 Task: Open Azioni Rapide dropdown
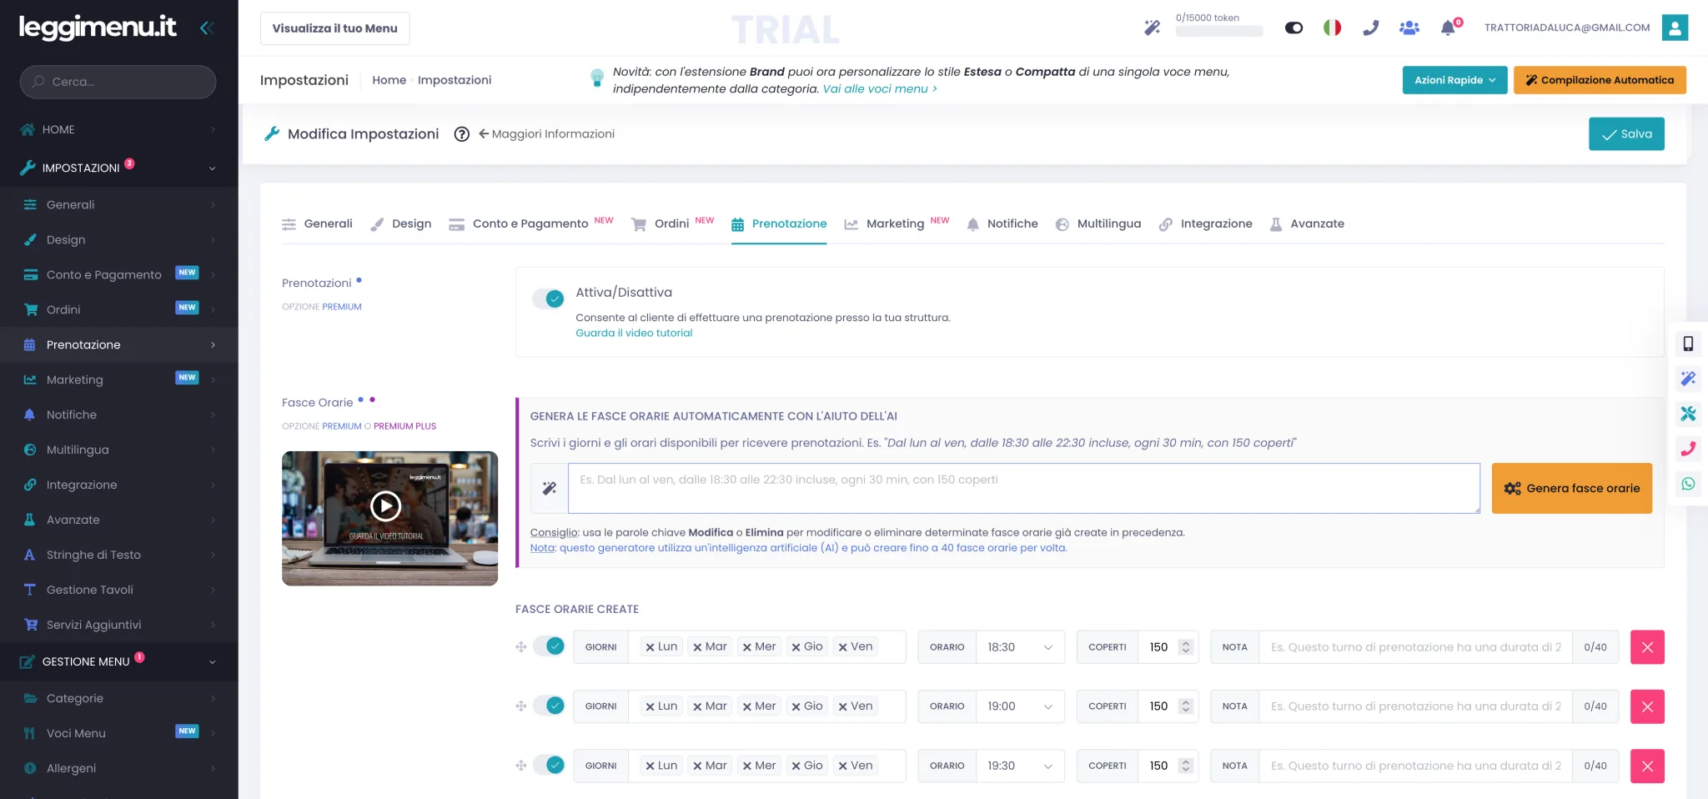[x=1454, y=80]
